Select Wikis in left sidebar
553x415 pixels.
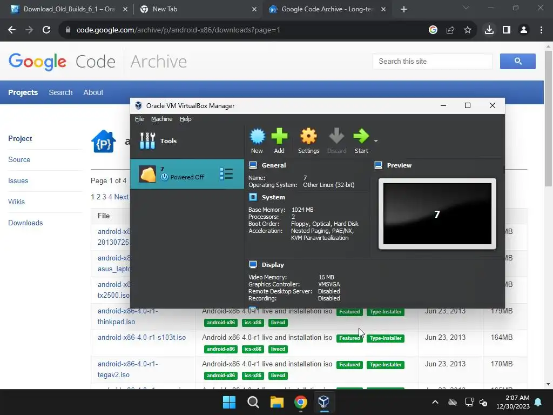[16, 202]
